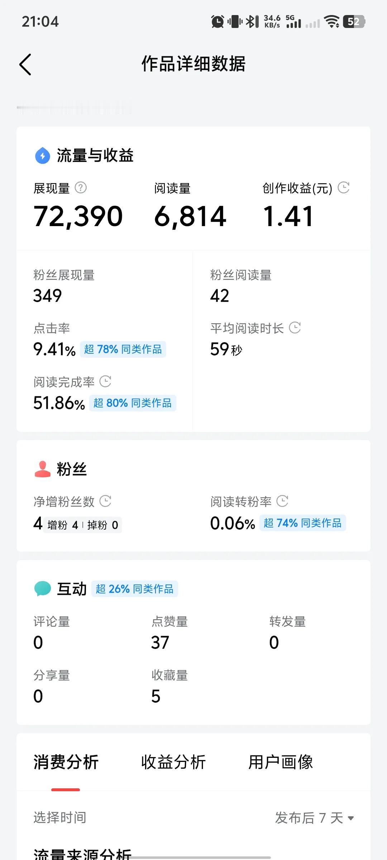
Task: Tap the back arrow icon
Action: click(25, 64)
